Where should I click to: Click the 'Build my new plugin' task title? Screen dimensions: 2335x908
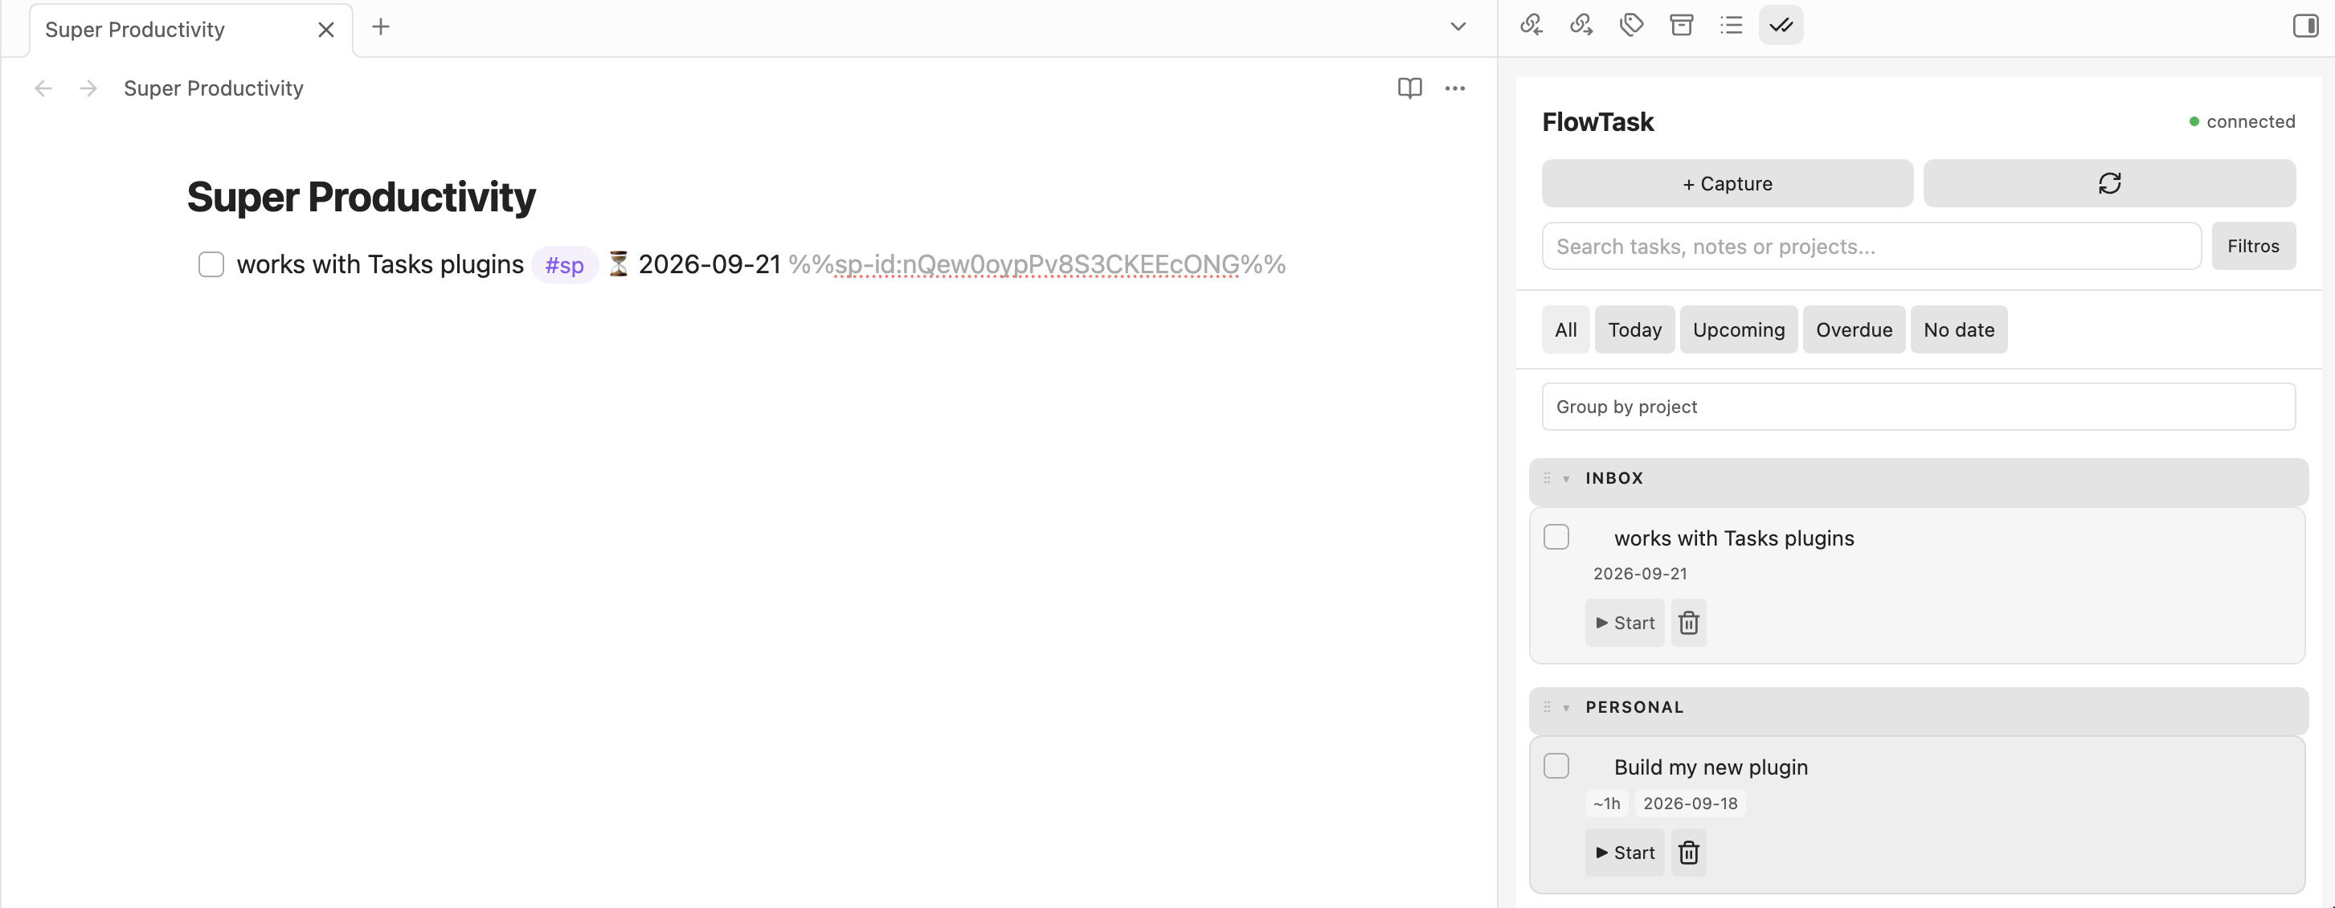1711,767
